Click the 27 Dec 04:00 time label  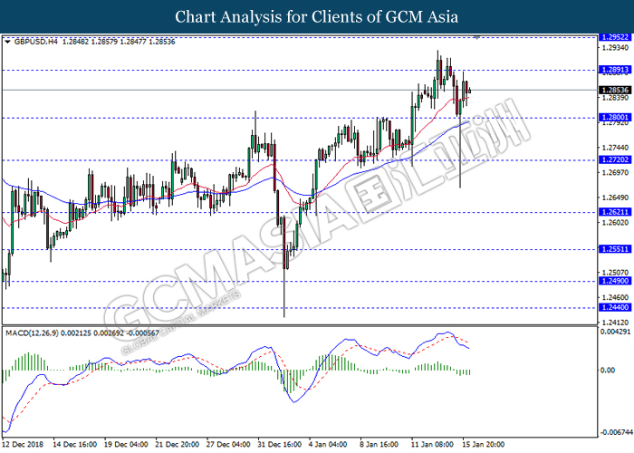(x=228, y=445)
